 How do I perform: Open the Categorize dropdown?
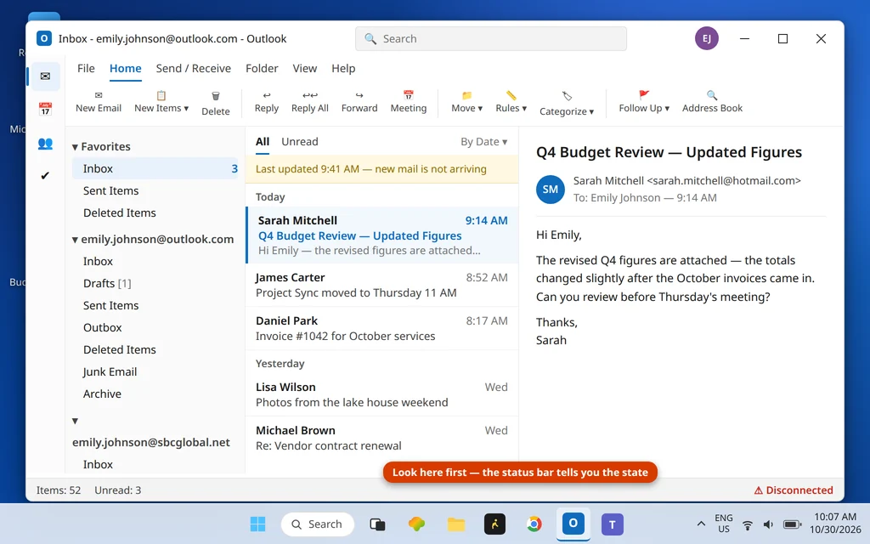coord(567,104)
